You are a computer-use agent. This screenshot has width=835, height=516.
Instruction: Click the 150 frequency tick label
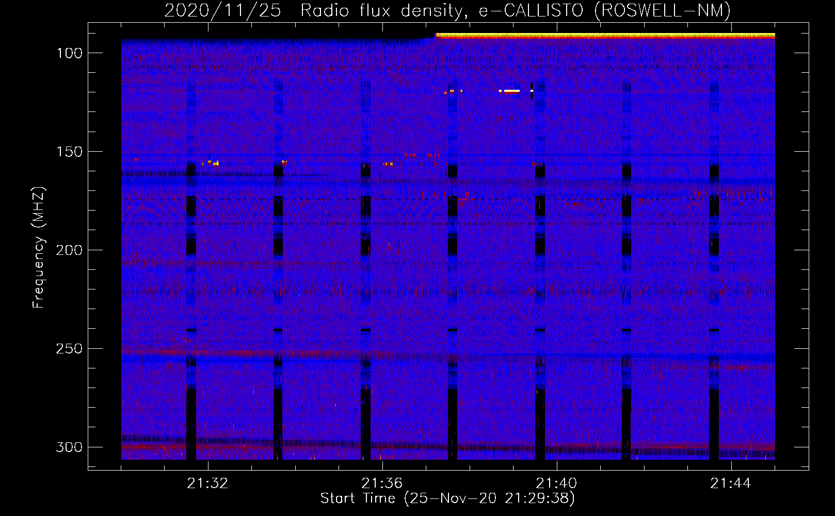(x=69, y=152)
